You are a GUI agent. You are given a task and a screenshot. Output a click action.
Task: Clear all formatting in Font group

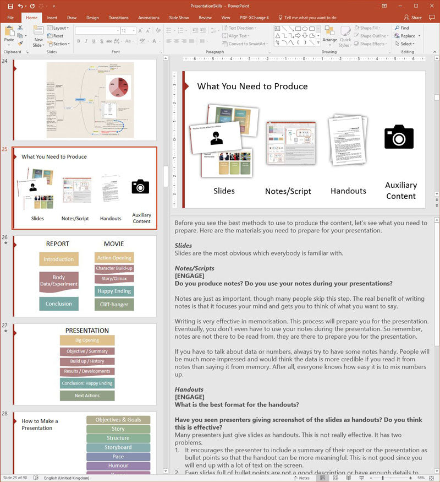coord(158,31)
